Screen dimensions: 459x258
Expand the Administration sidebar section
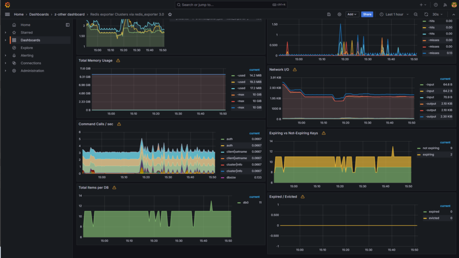[x=5, y=70]
